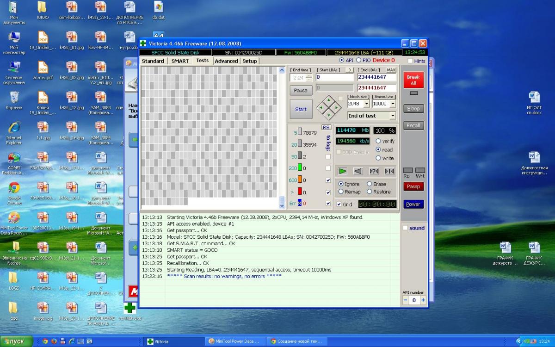This screenshot has width=555, height=347.
Task: Select the LOGS folder on desktop
Action: [x=14, y=281]
